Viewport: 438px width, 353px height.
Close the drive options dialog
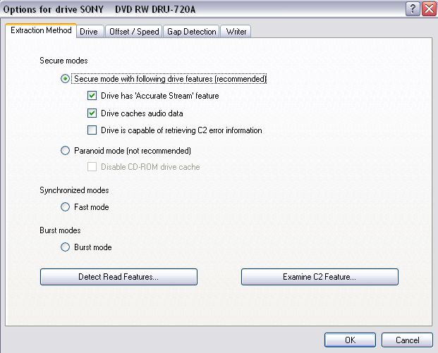pos(428,8)
